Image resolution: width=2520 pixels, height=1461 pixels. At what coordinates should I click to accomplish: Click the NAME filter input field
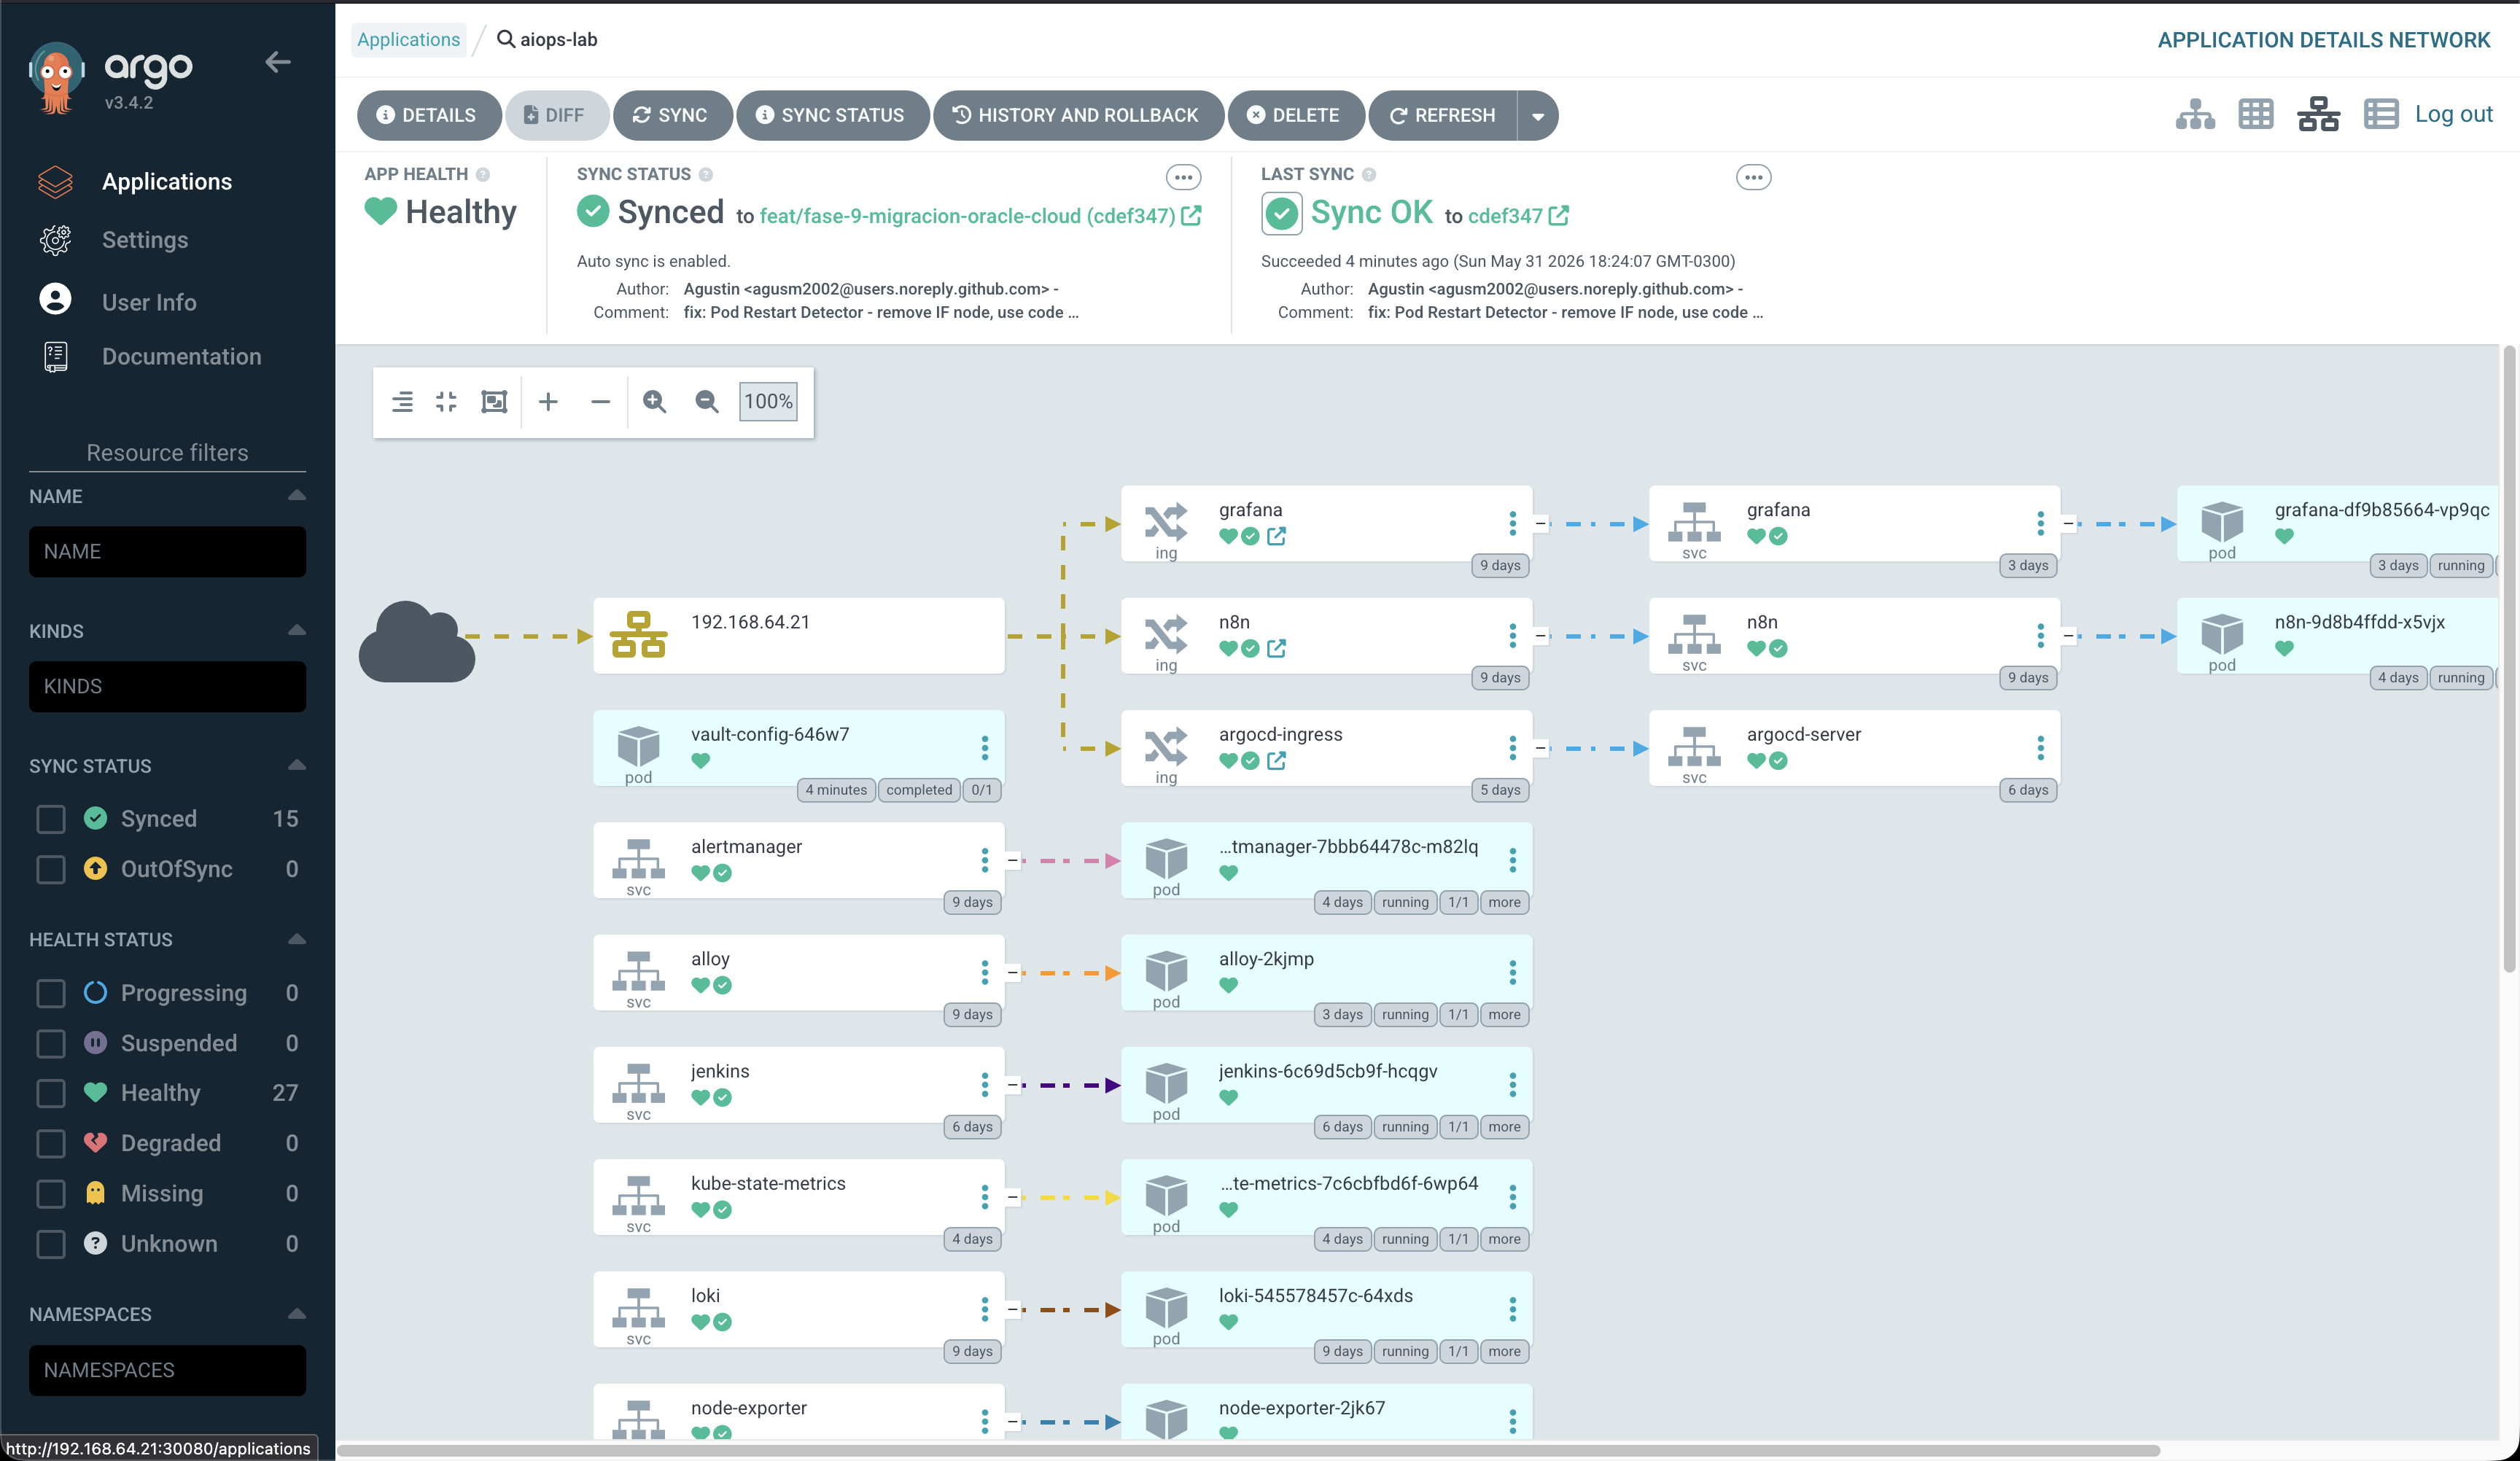(167, 551)
